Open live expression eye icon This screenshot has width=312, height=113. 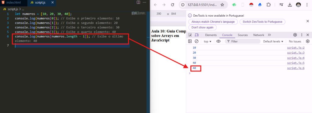pyautogui.click(x=218, y=42)
